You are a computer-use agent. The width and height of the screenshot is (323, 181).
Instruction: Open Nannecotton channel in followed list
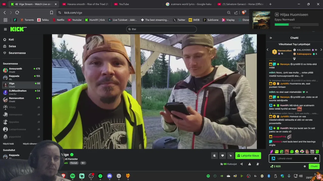point(21,100)
